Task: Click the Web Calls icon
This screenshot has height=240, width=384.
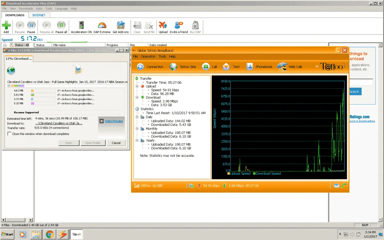Action: coord(282,66)
